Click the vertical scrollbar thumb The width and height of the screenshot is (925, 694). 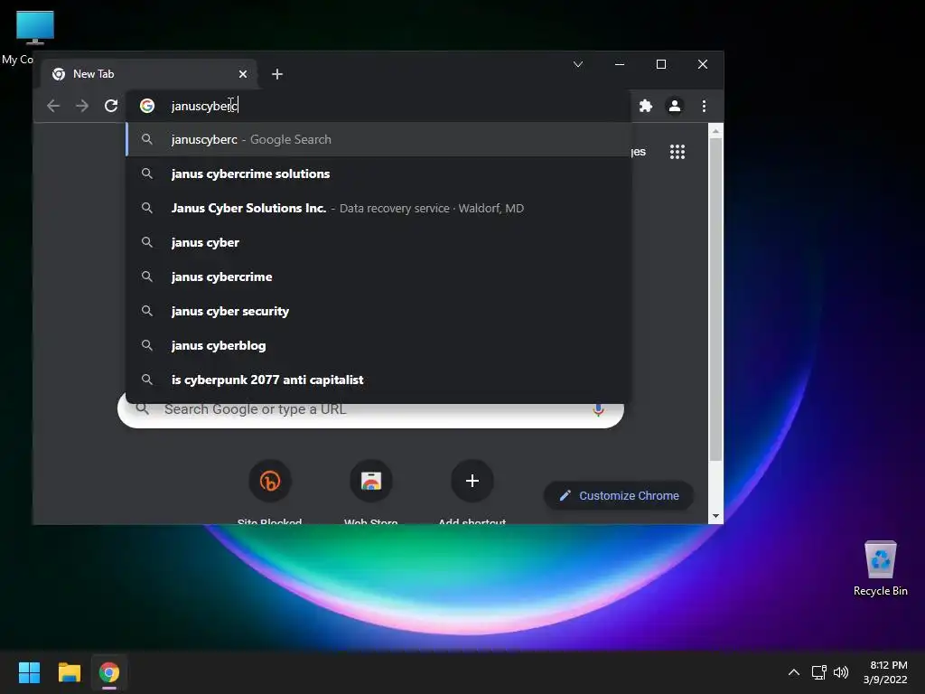coord(715,300)
